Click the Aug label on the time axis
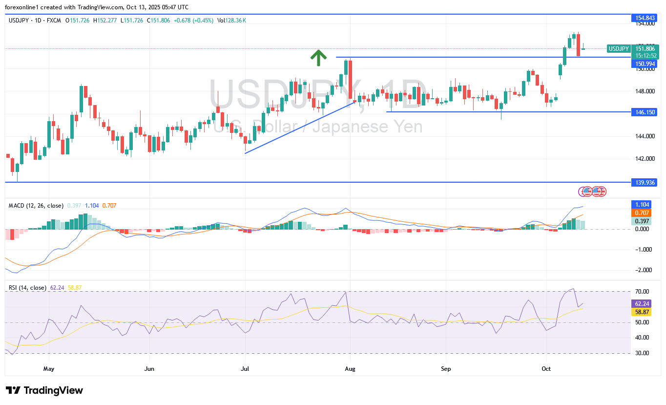Screen dimensions: 666x405 (x=349, y=369)
